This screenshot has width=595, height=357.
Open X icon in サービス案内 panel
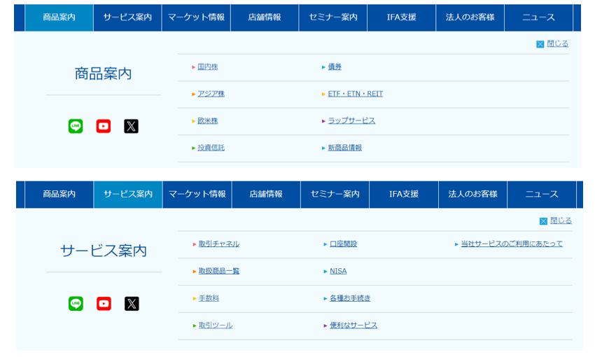click(x=132, y=304)
